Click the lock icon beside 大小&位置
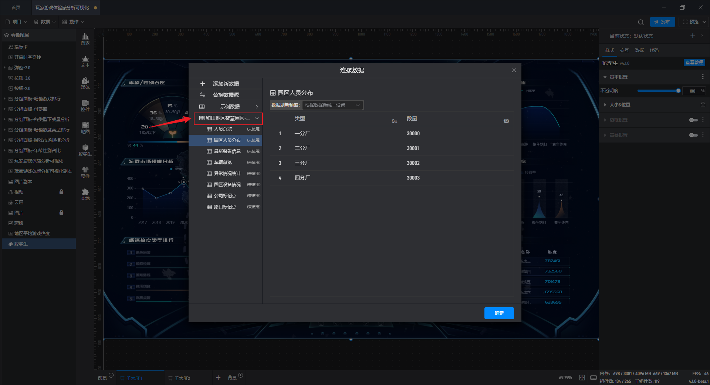The height and width of the screenshot is (385, 710). [x=703, y=104]
